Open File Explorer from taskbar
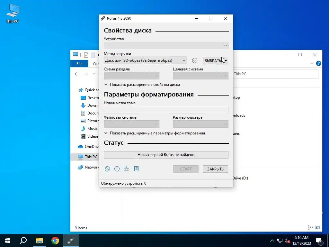329x247 pixels. [39, 241]
